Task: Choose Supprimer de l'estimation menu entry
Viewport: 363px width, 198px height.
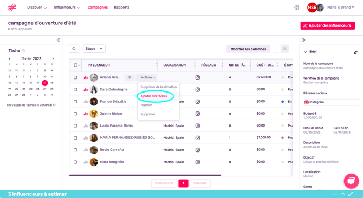Action: [x=159, y=87]
